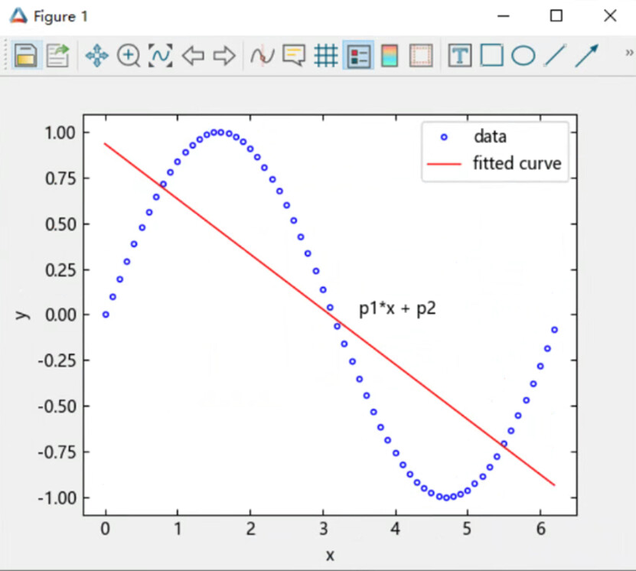The image size is (636, 571).
Task: Select the Ellipse drawing tool
Action: [523, 55]
